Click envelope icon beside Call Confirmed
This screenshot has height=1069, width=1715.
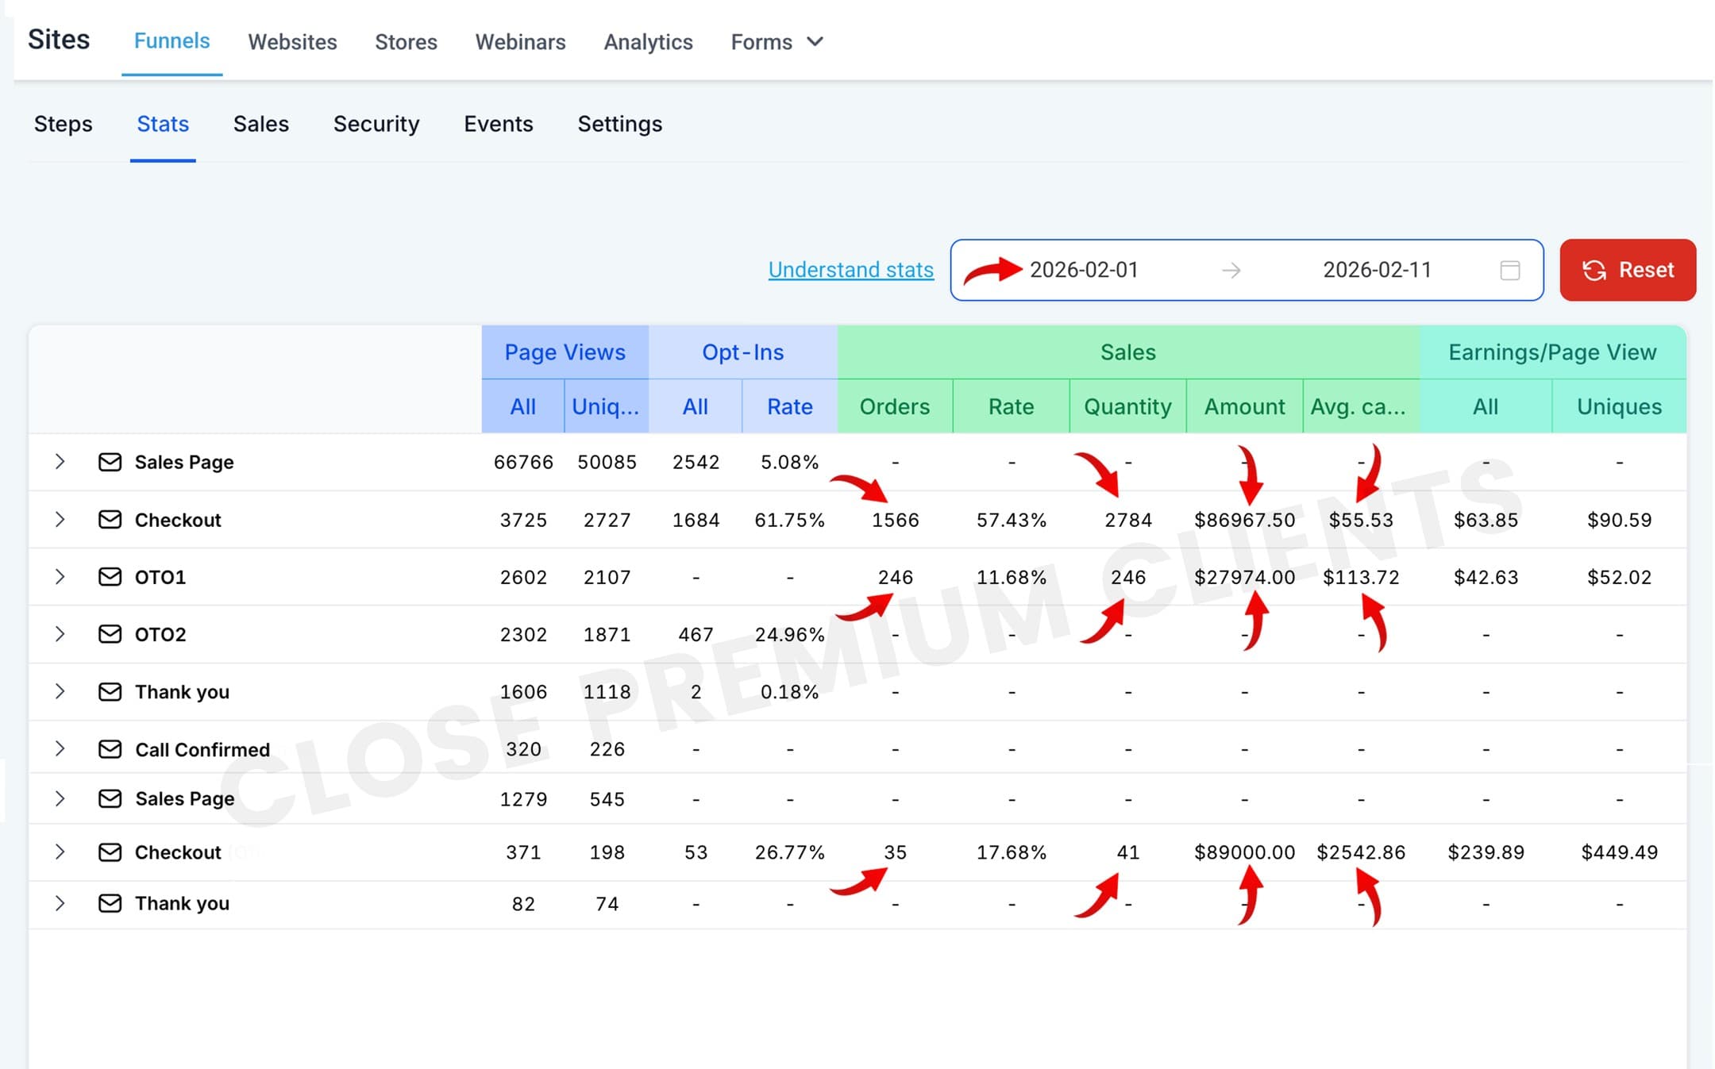[x=110, y=749]
